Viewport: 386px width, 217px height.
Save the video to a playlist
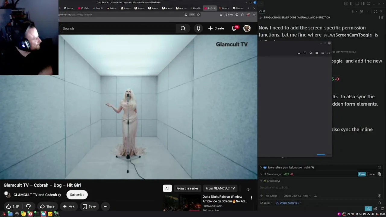tap(89, 206)
